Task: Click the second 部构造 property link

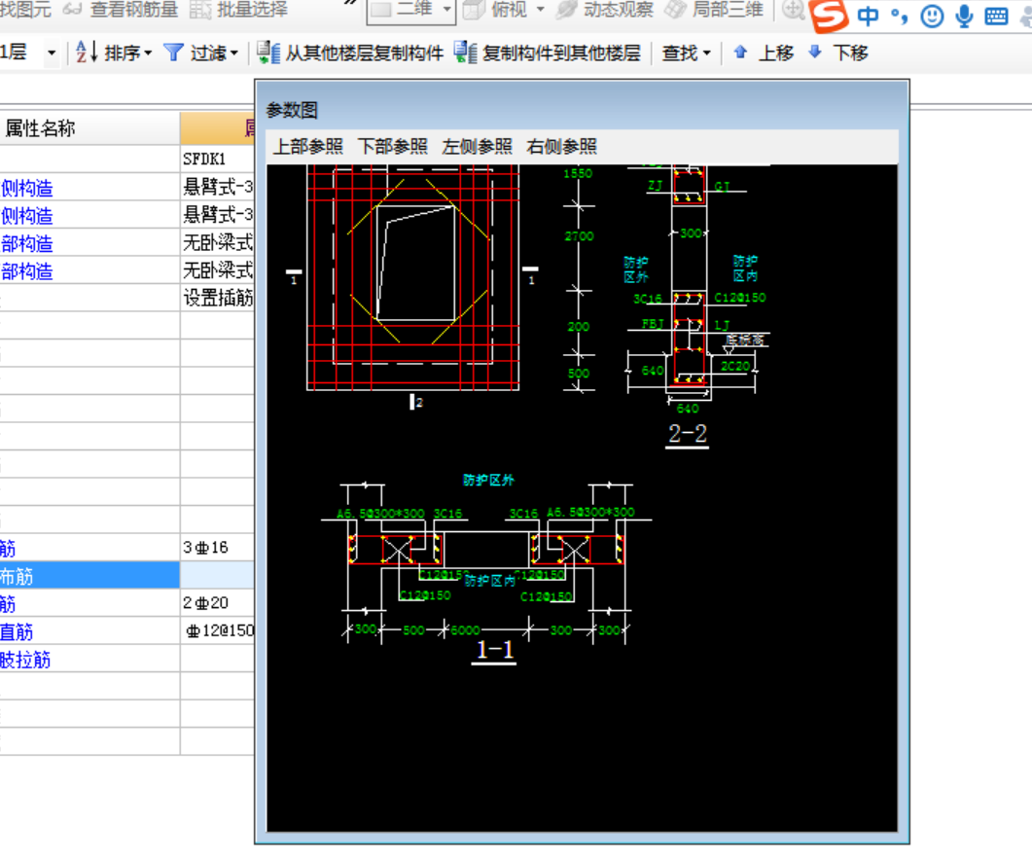Action: pyautogui.click(x=26, y=271)
